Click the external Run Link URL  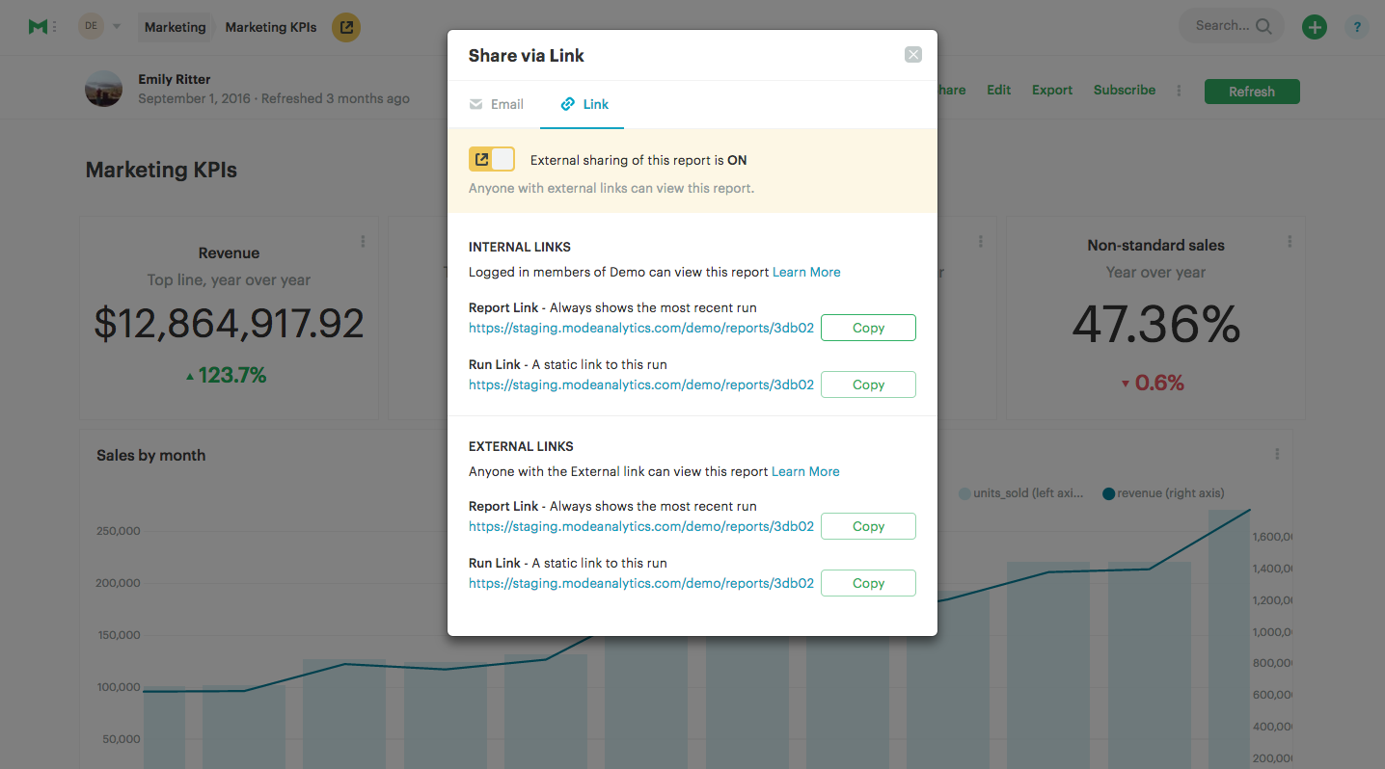pyautogui.click(x=641, y=583)
